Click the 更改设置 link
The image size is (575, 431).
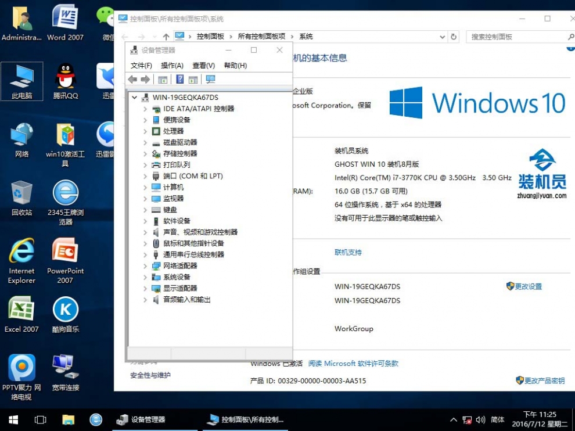click(x=528, y=286)
